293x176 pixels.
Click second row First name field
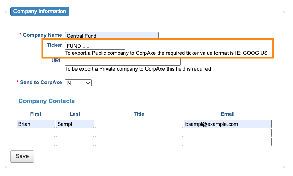click(x=36, y=133)
